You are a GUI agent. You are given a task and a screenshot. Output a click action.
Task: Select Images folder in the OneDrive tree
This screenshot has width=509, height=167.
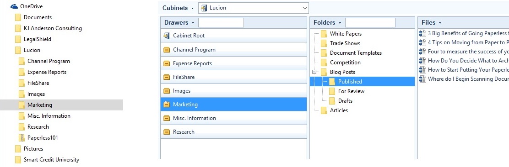pyautogui.click(x=36, y=94)
